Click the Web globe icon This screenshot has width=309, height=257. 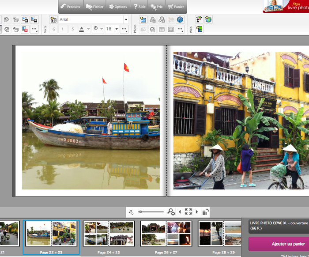tap(208, 19)
